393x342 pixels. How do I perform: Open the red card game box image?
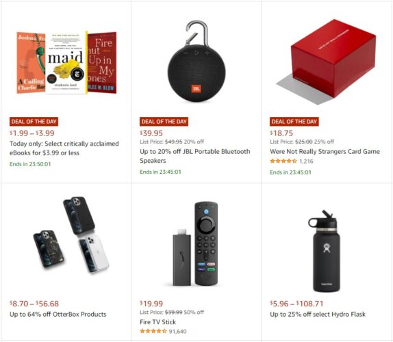pyautogui.click(x=327, y=62)
